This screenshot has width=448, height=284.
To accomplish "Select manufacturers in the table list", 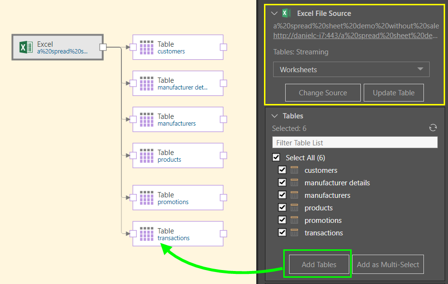I will [327, 195].
